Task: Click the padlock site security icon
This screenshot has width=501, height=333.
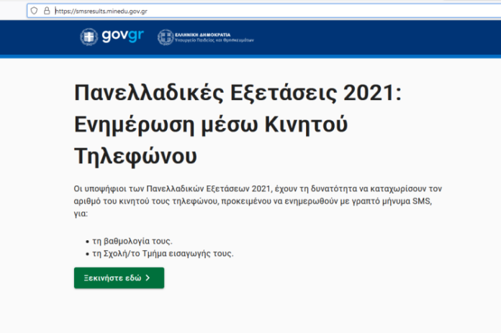Action: pyautogui.click(x=47, y=11)
